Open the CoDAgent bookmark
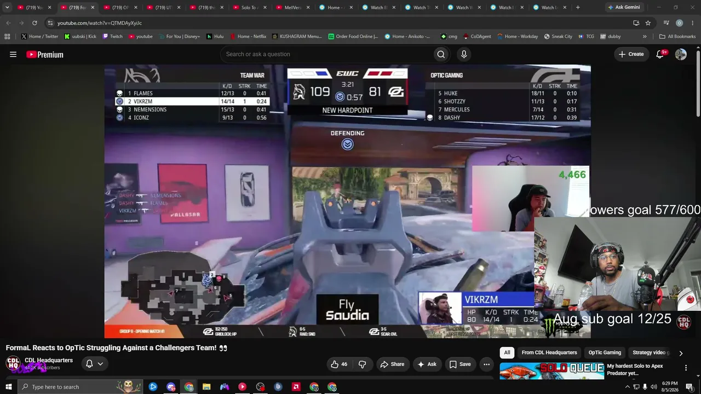701x394 pixels. pos(476,37)
